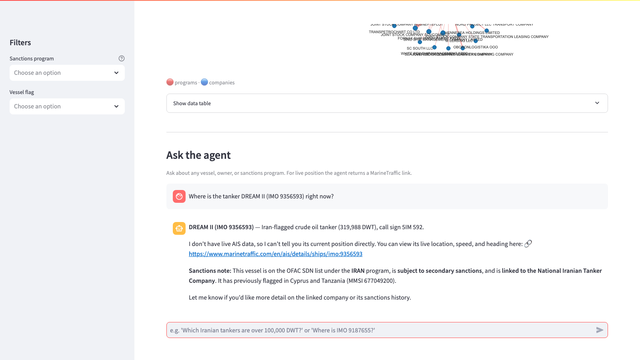The width and height of the screenshot is (640, 360).
Task: Click the 'OBORONLOGISTIKA OOO' graph label
Action: point(476,47)
